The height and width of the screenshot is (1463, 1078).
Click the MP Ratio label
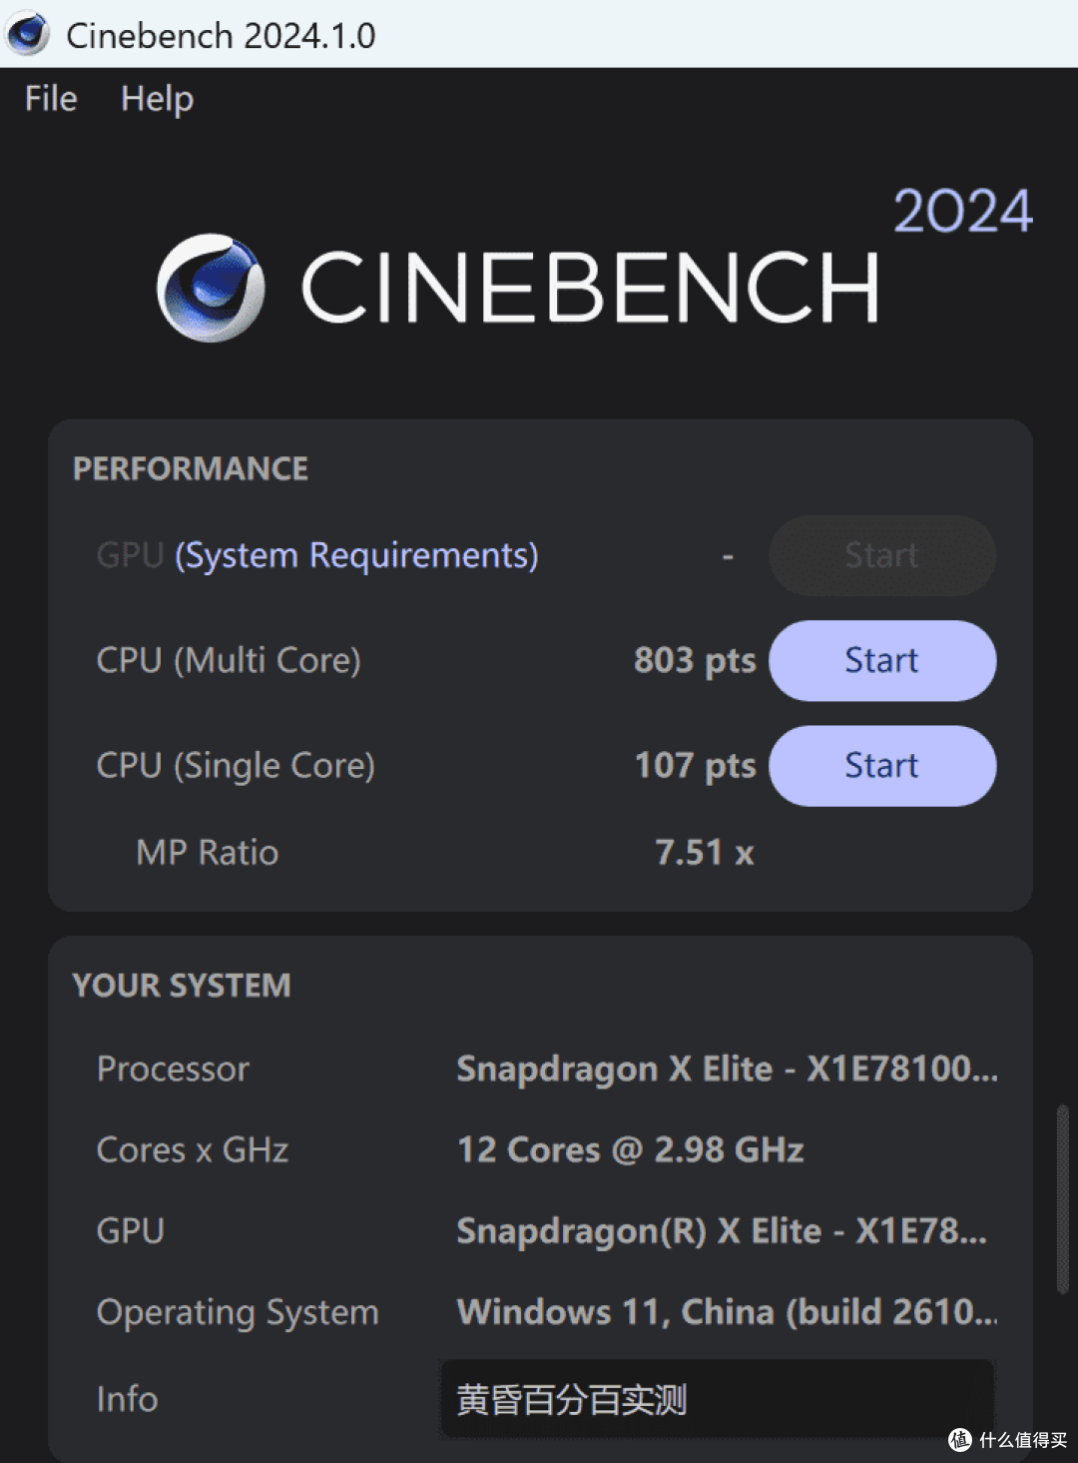[x=208, y=852]
